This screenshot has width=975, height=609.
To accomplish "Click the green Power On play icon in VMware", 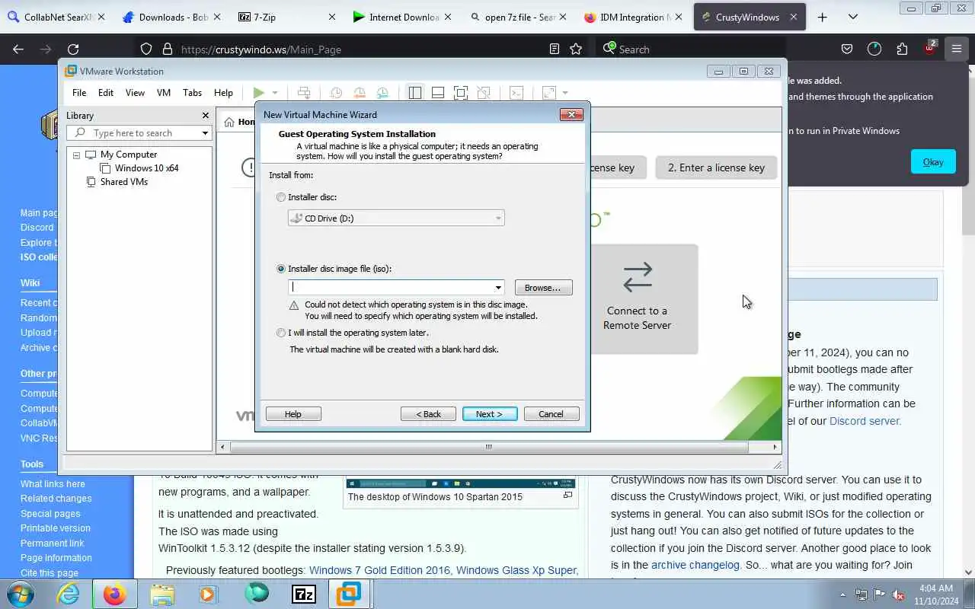I will (259, 93).
